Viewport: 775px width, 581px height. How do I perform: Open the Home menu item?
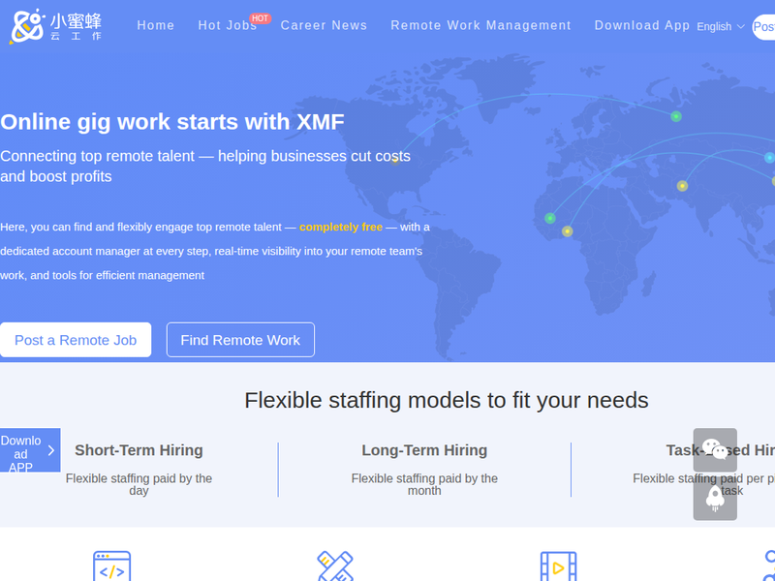pyautogui.click(x=156, y=26)
